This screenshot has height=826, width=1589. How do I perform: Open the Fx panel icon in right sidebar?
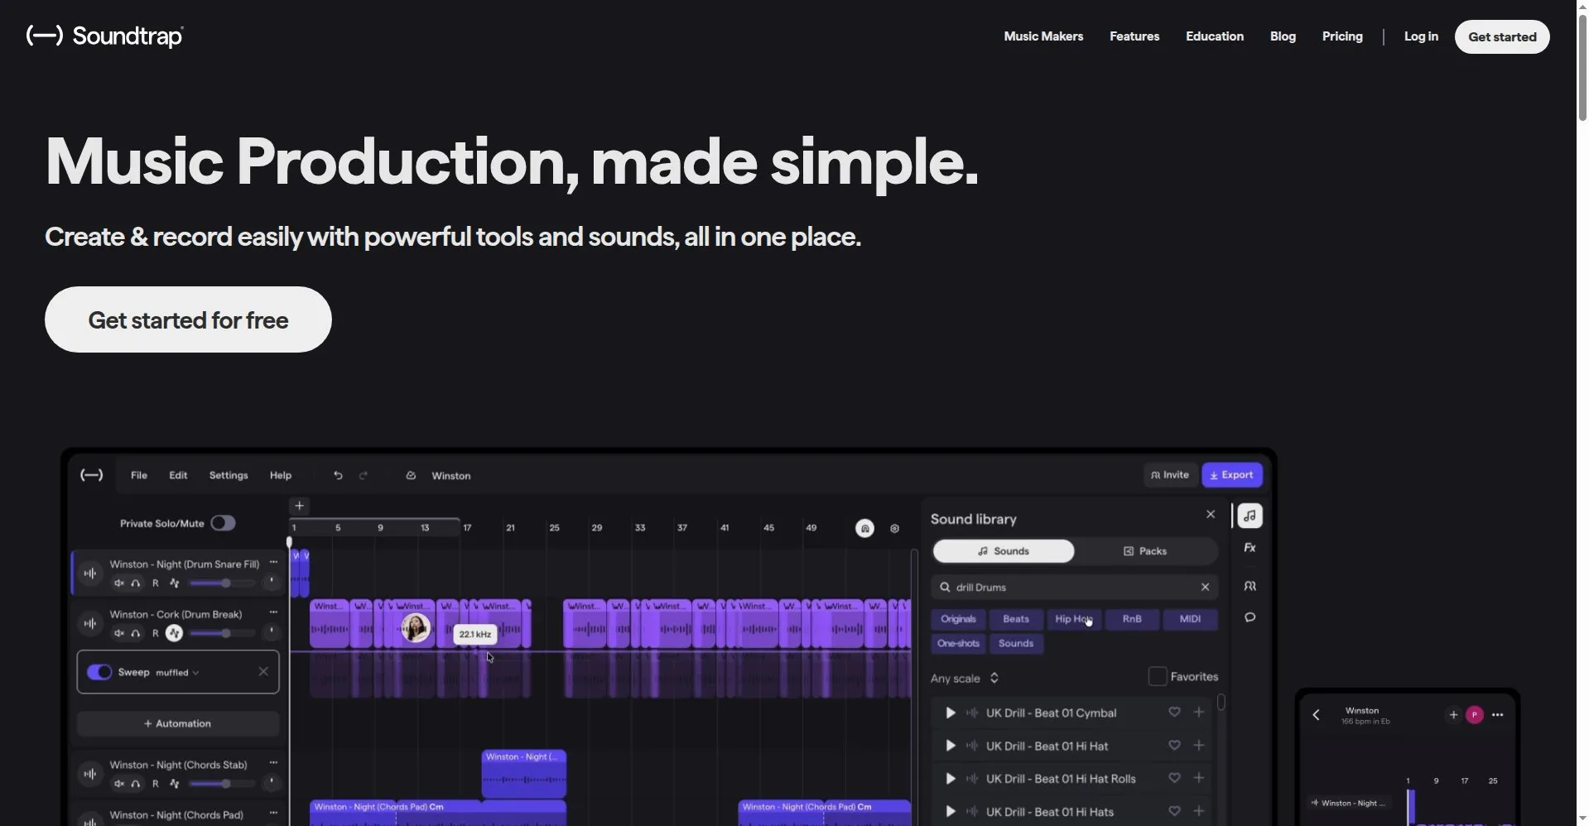point(1250,548)
